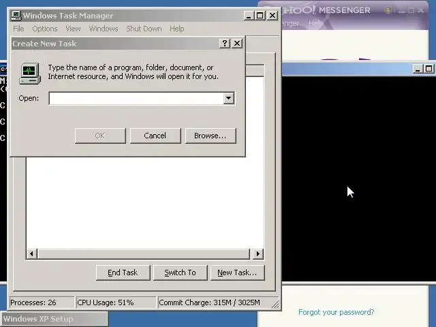Open the Shut Down menu in Task Manager

click(x=144, y=29)
